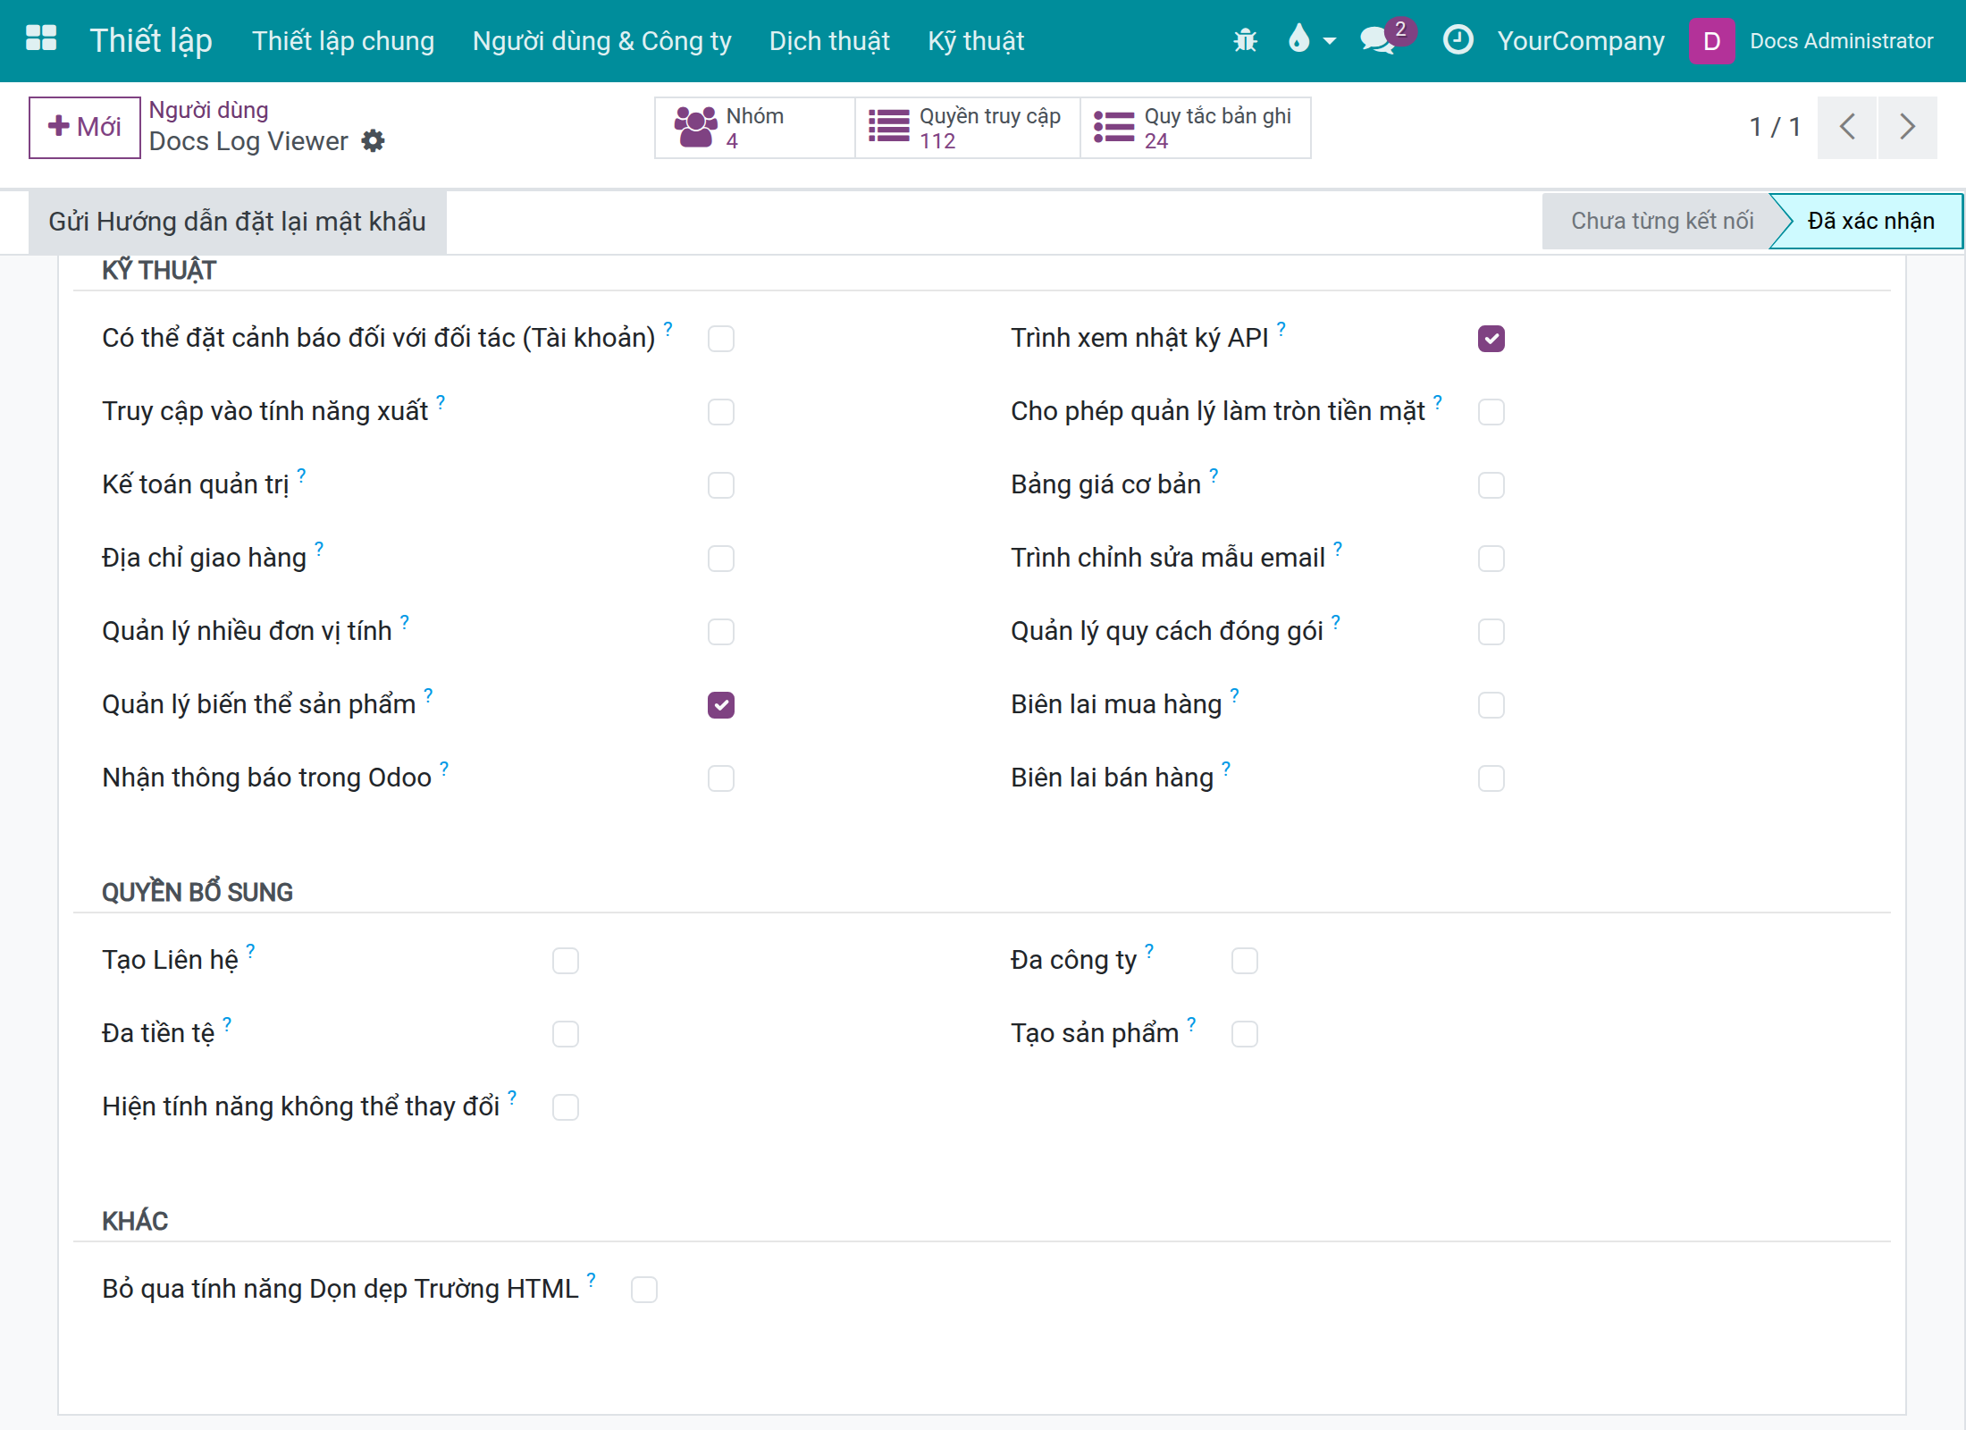Uncheck Quản lý biến thể sản phẩm

[721, 705]
